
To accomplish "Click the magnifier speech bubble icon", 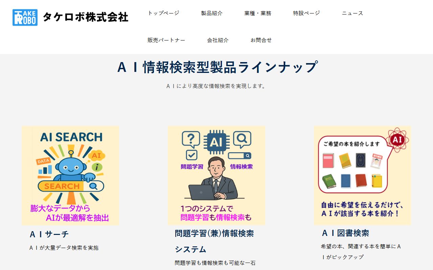I will click(242, 139).
